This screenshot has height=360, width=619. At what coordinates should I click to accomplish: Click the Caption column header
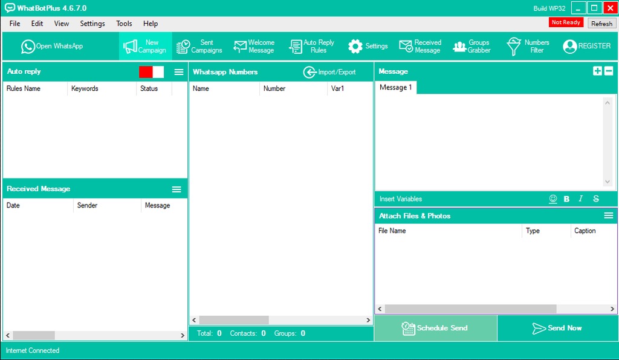pyautogui.click(x=594, y=231)
